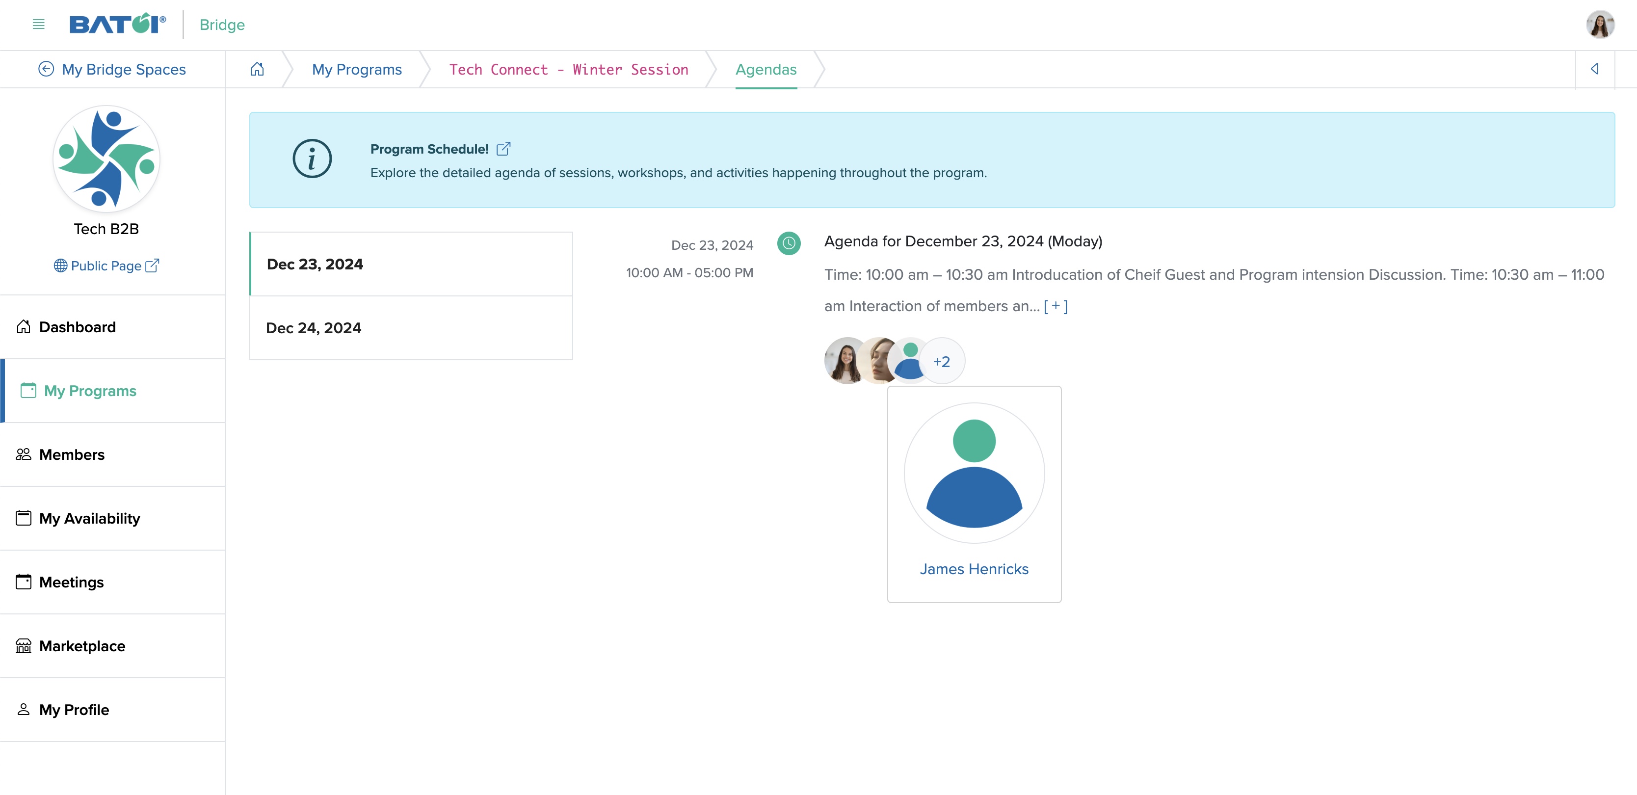
Task: Click the My Bridge Spaces link text
Action: point(124,69)
